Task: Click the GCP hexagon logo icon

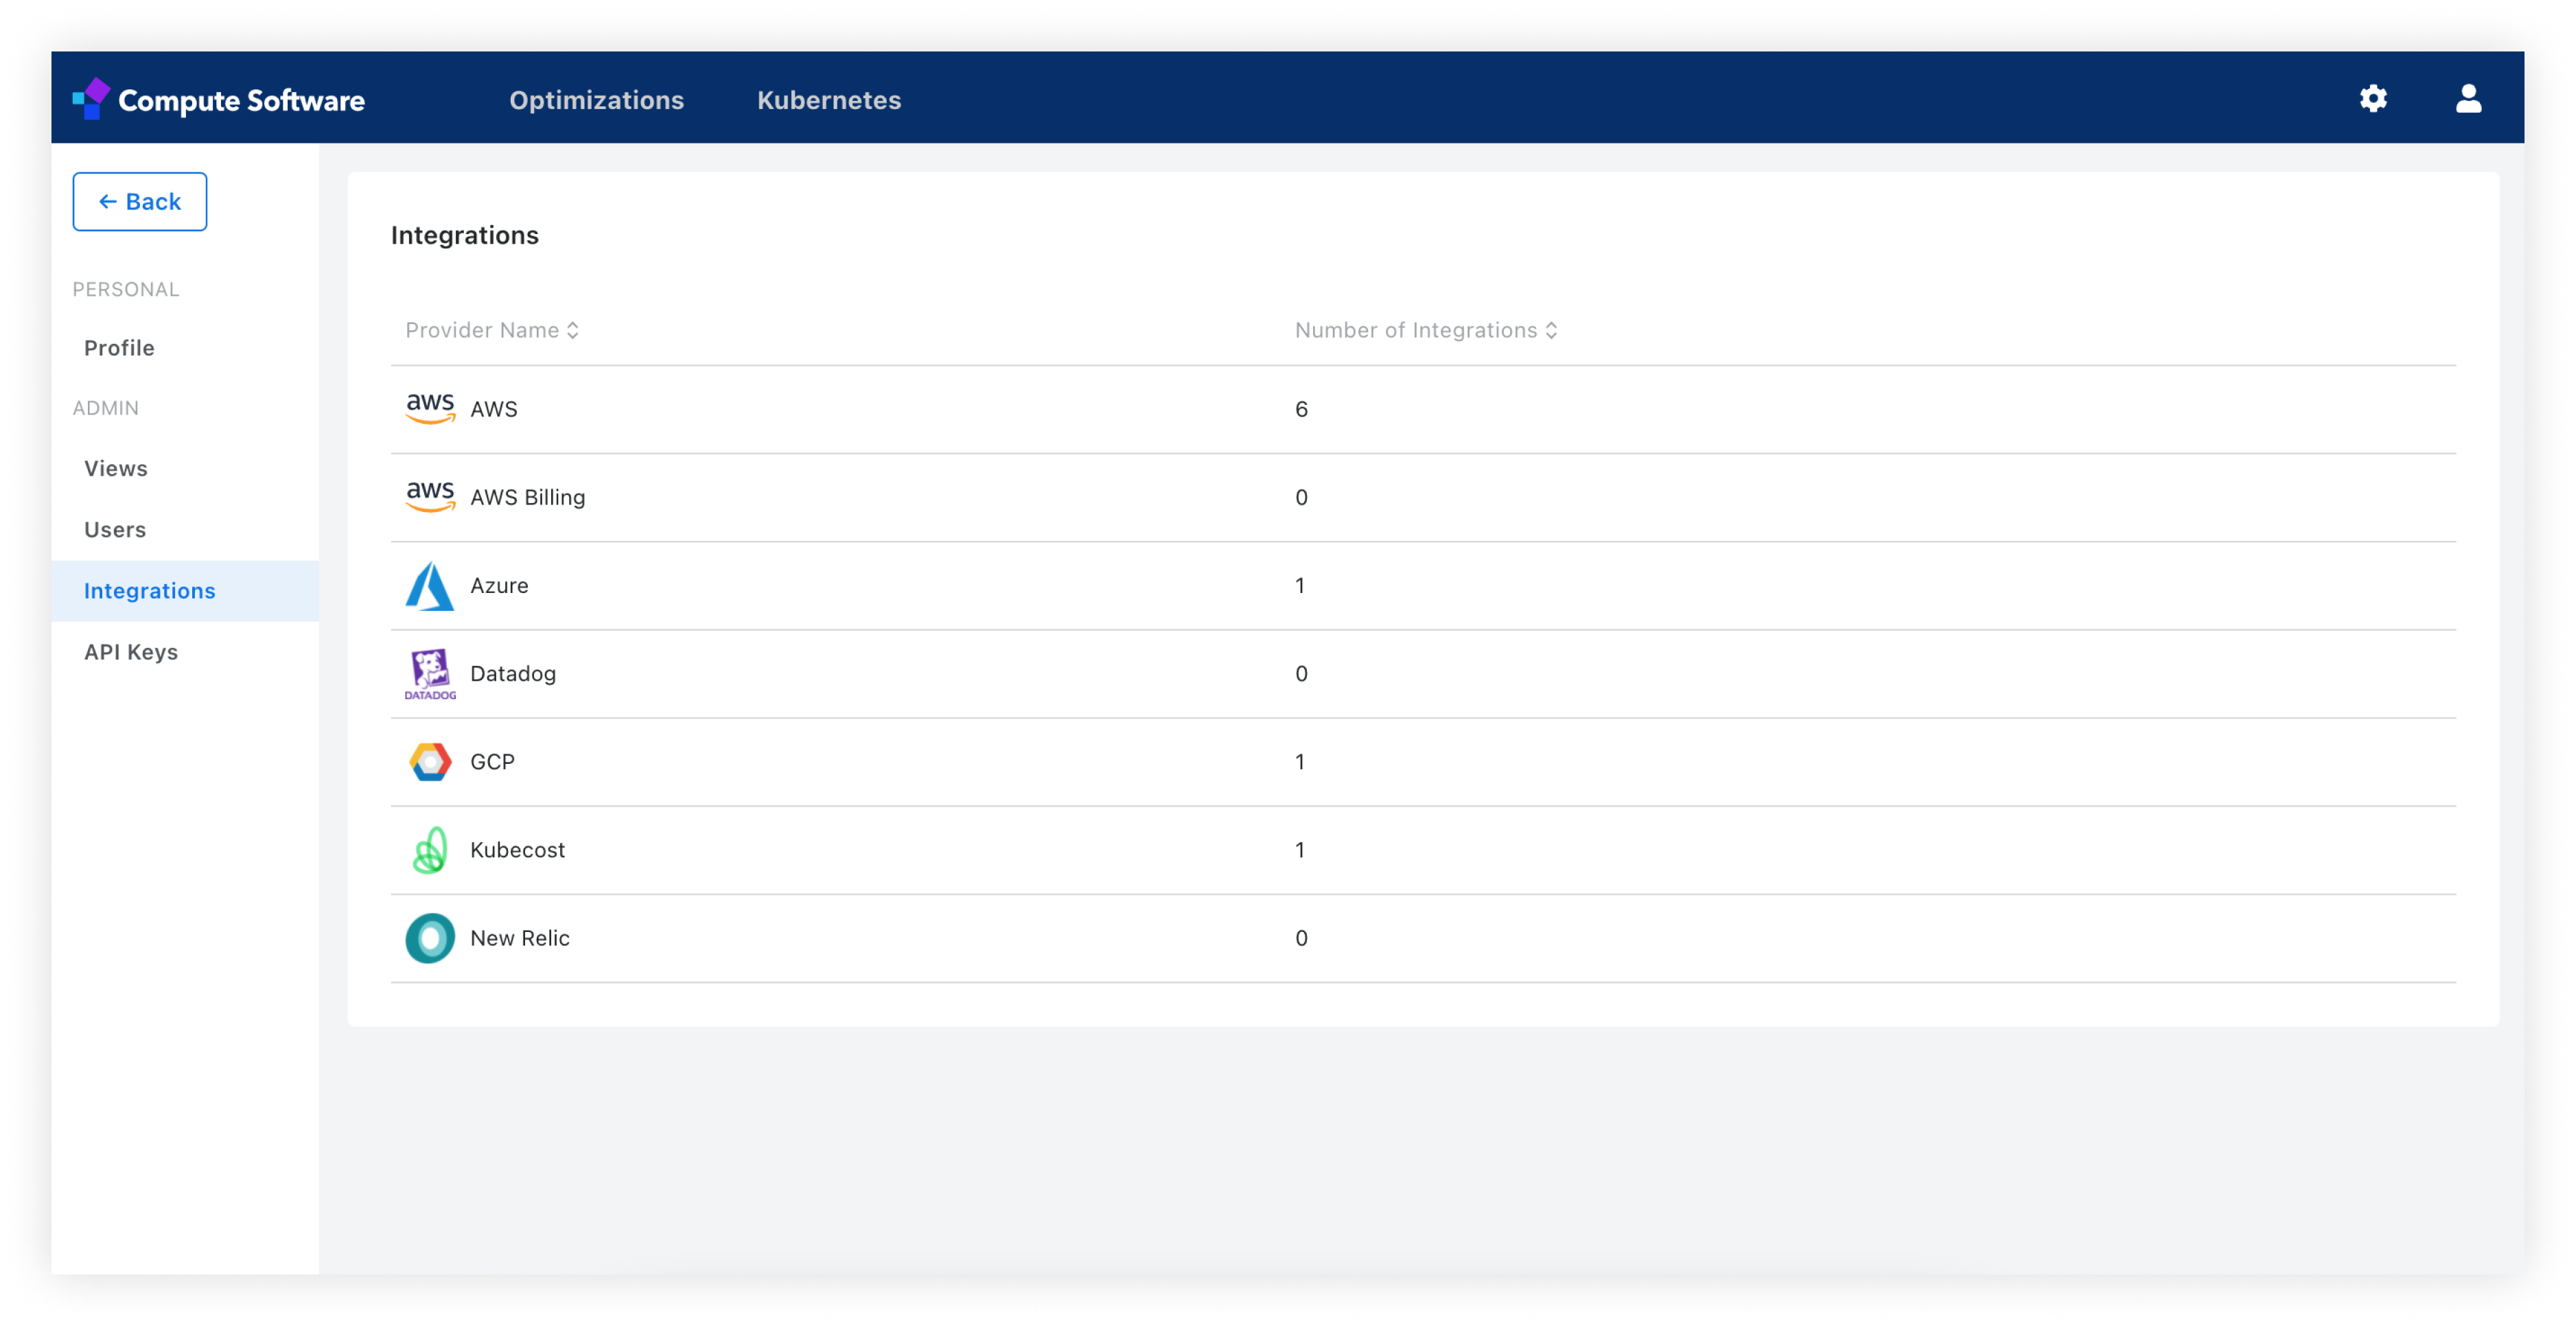Action: tap(430, 761)
